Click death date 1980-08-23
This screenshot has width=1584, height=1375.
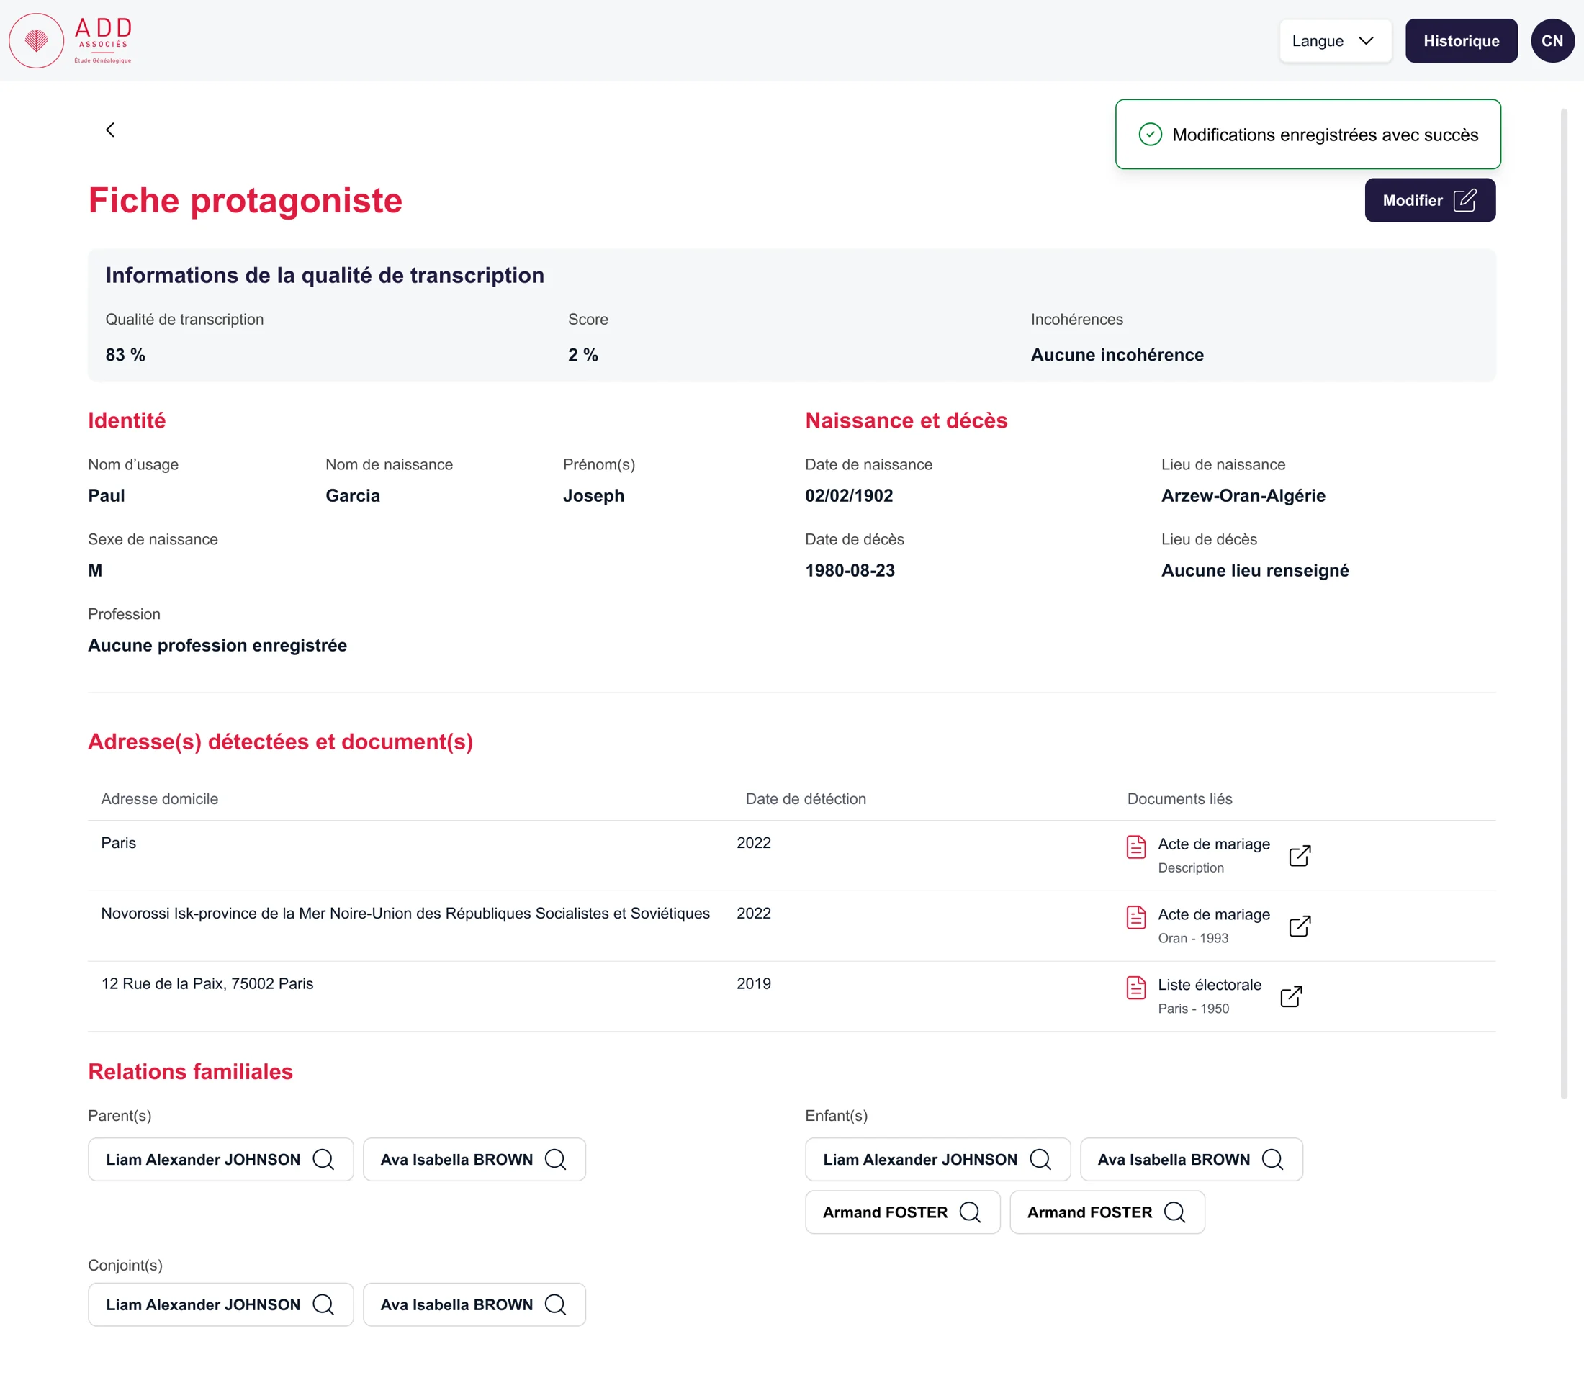point(850,570)
